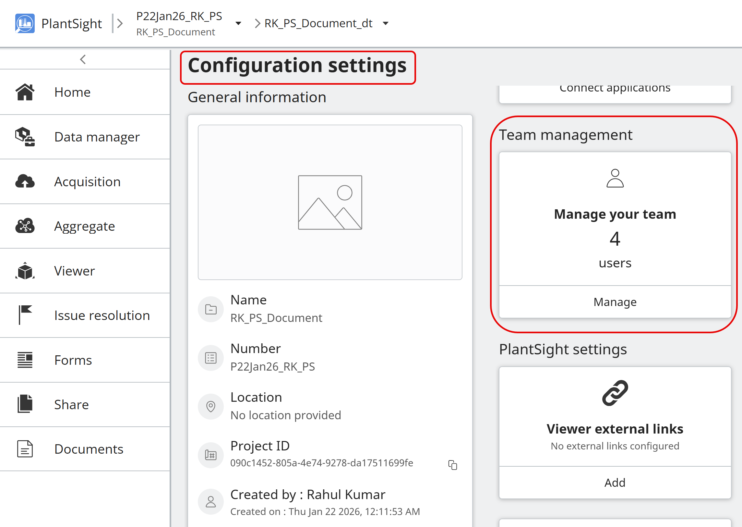Viewport: 742px width, 527px height.
Task: Click the Acquisition cloud upload icon
Action: 25,181
